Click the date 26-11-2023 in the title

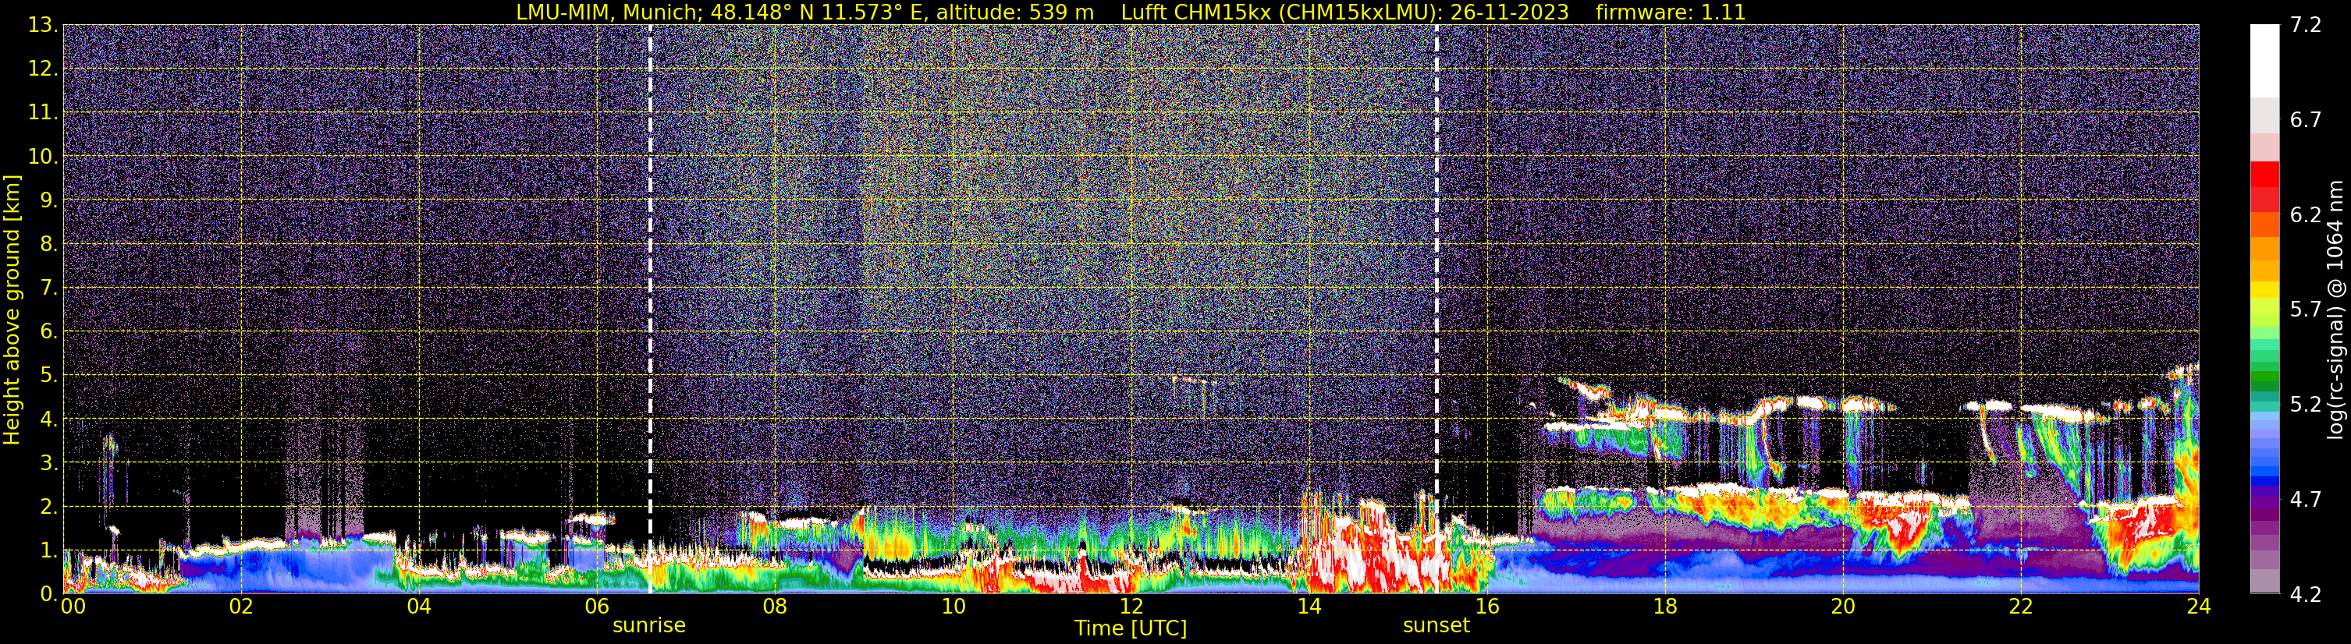pos(1510,12)
